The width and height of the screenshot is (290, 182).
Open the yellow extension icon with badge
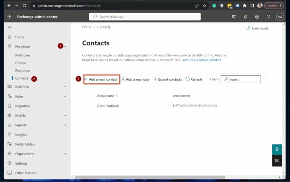pyautogui.click(x=230, y=6)
